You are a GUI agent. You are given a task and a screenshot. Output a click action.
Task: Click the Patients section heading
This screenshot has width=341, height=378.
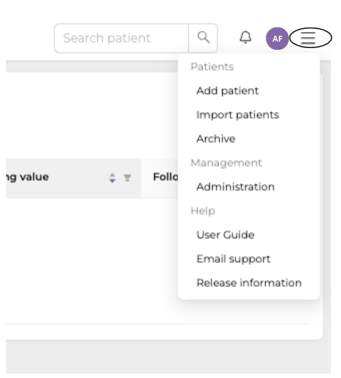pyautogui.click(x=212, y=67)
